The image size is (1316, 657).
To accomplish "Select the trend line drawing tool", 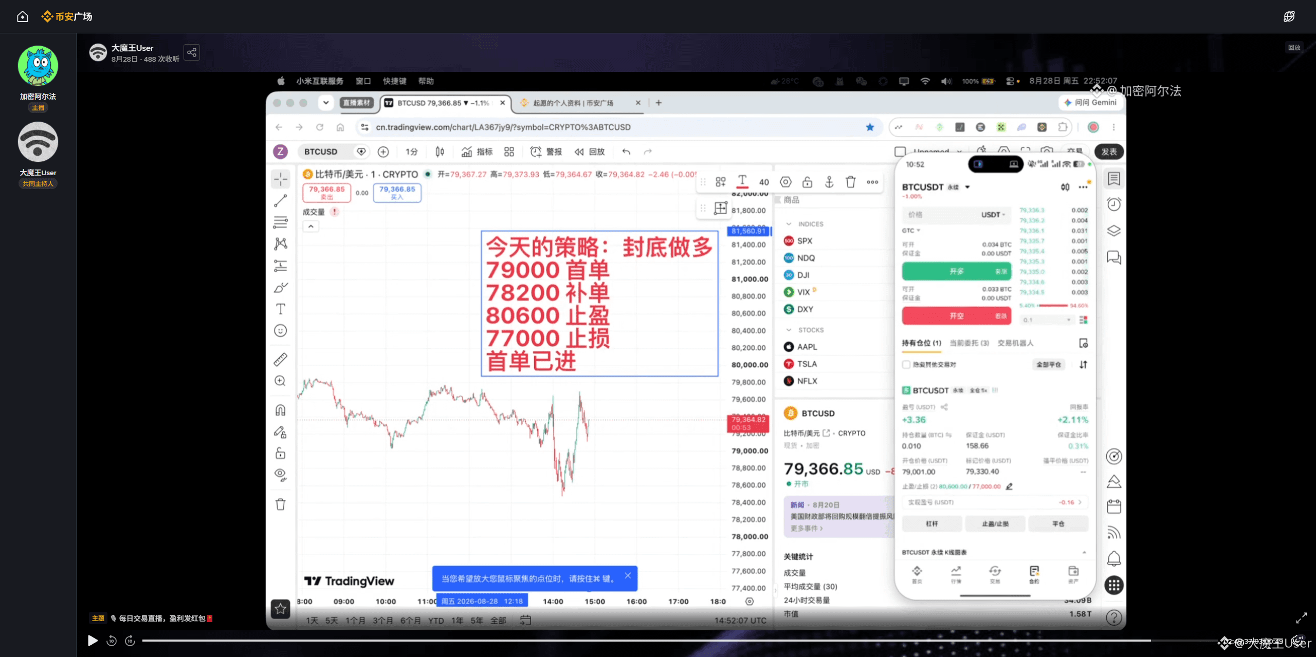I will tap(281, 201).
